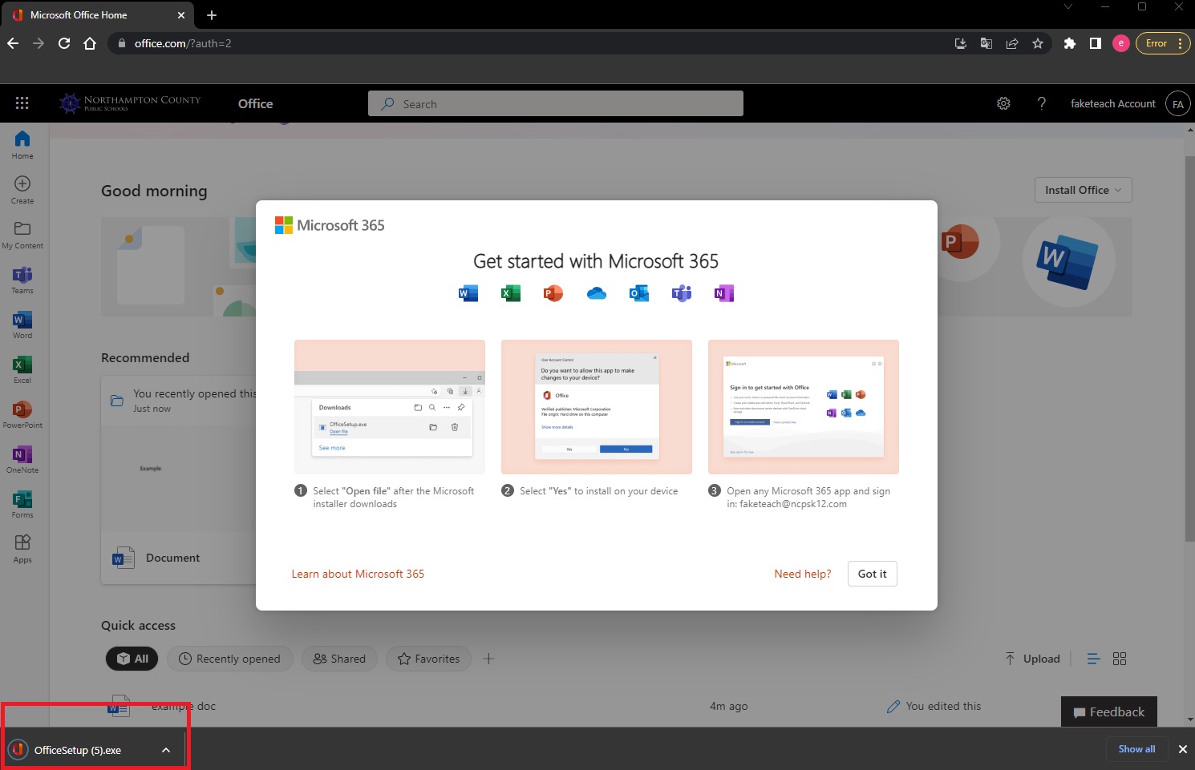Switch to grid view in Quick access
Viewport: 1195px width, 770px height.
coord(1120,659)
